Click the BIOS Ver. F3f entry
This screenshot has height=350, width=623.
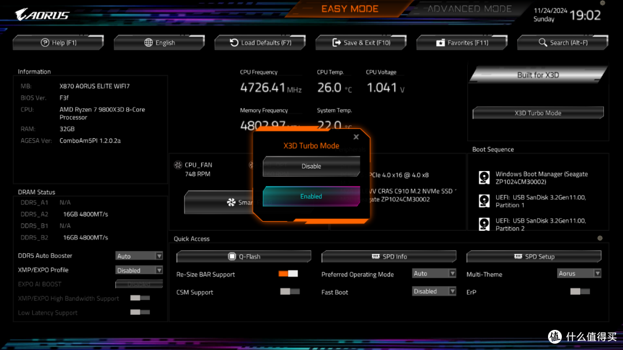tap(44, 97)
